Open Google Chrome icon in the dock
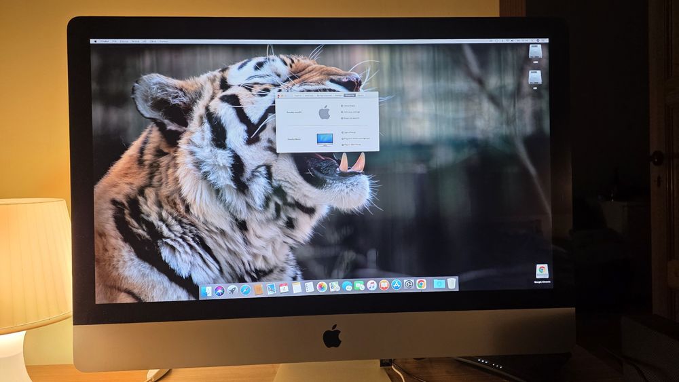The height and width of the screenshot is (382, 679). tap(422, 284)
